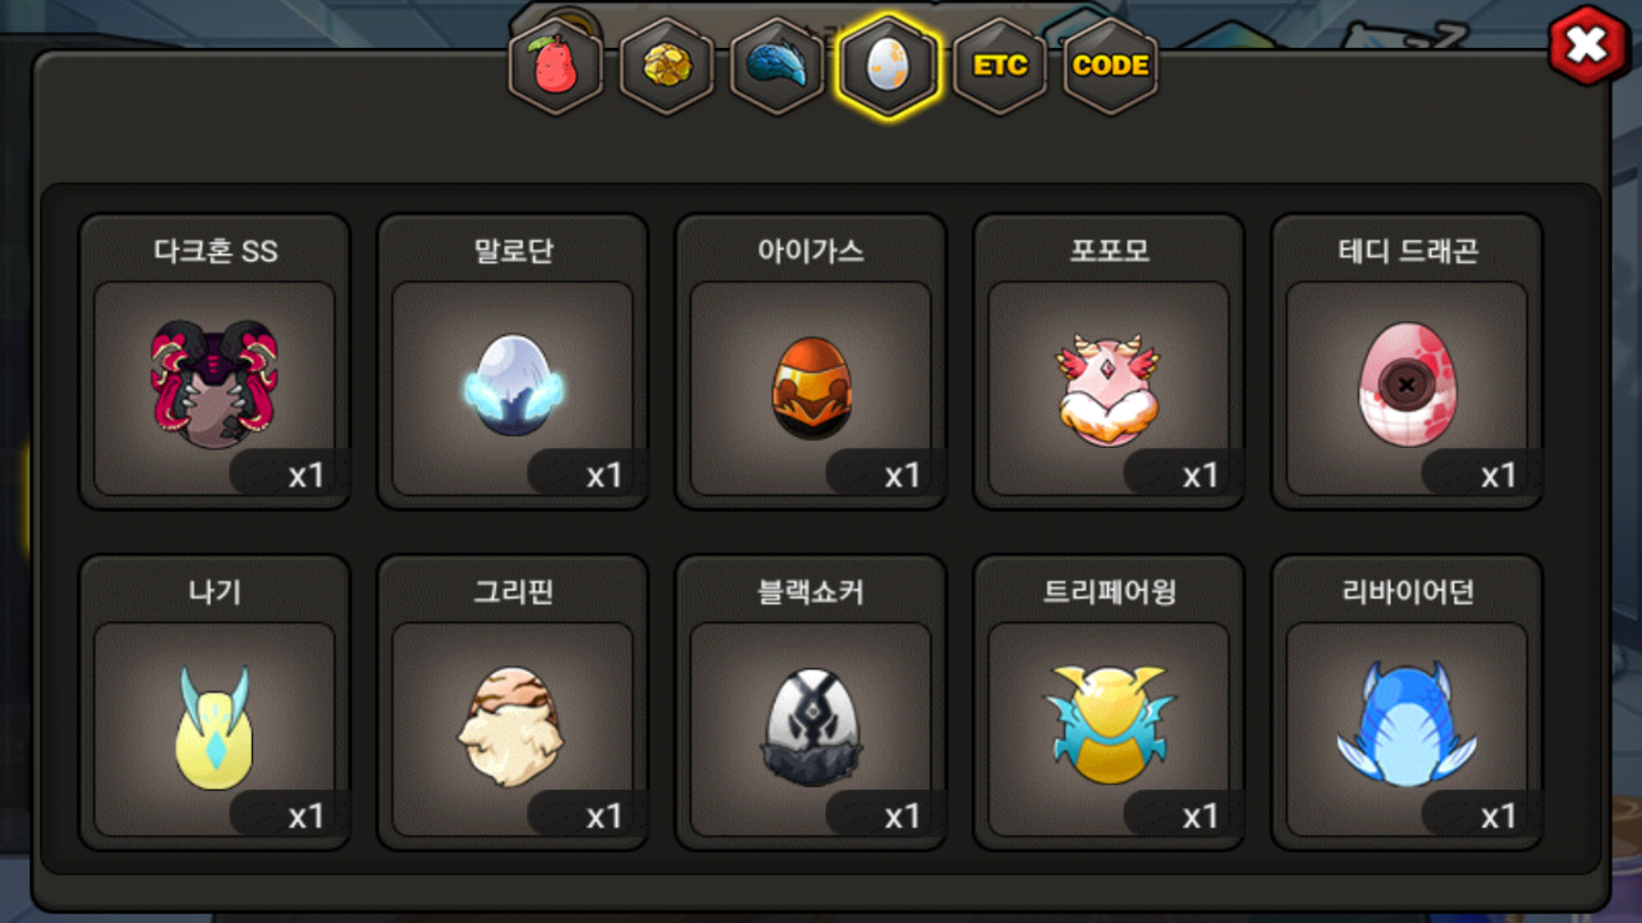The image size is (1642, 923).
Task: Choose the 아이가스 orange armored egg
Action: (x=811, y=388)
